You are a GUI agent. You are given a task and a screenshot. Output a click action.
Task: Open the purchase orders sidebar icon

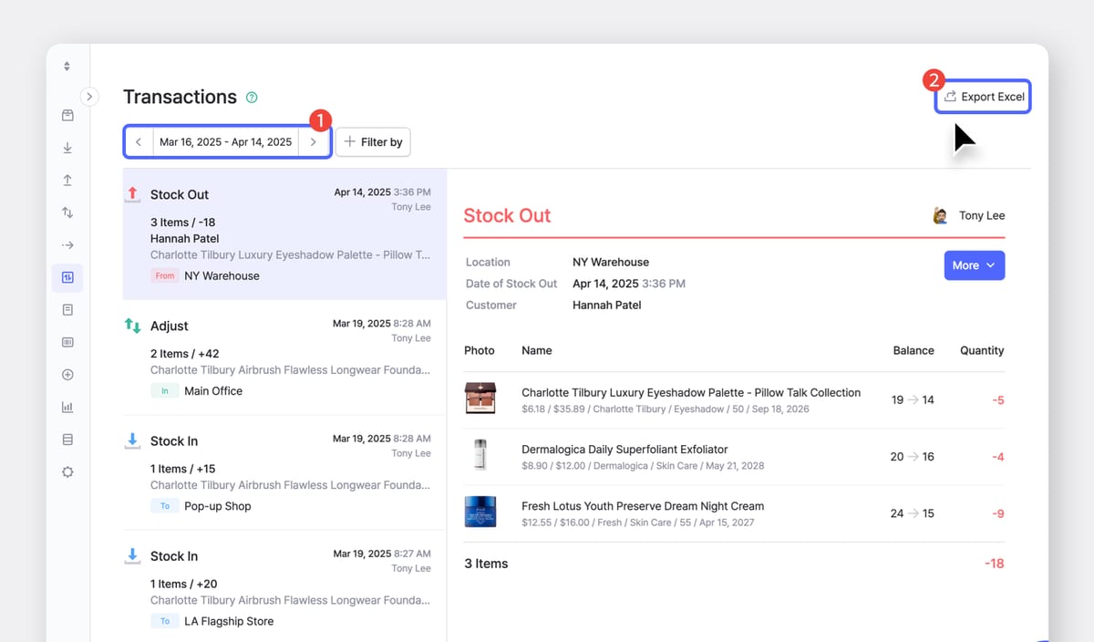click(67, 309)
